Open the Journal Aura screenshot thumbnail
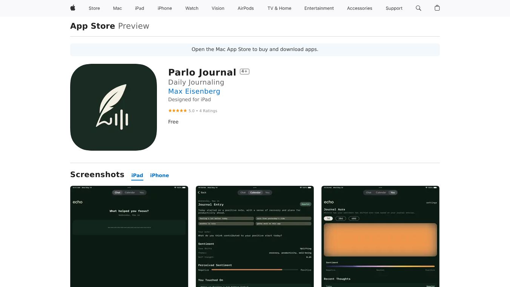The width and height of the screenshot is (510, 287). (380, 236)
